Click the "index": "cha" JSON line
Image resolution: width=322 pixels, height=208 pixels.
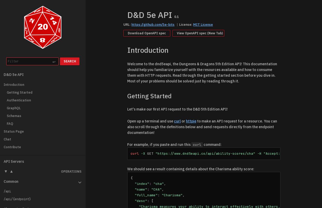[150, 184]
